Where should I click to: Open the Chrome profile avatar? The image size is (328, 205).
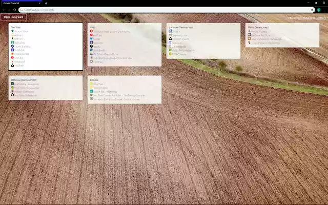pyautogui.click(x=319, y=10)
